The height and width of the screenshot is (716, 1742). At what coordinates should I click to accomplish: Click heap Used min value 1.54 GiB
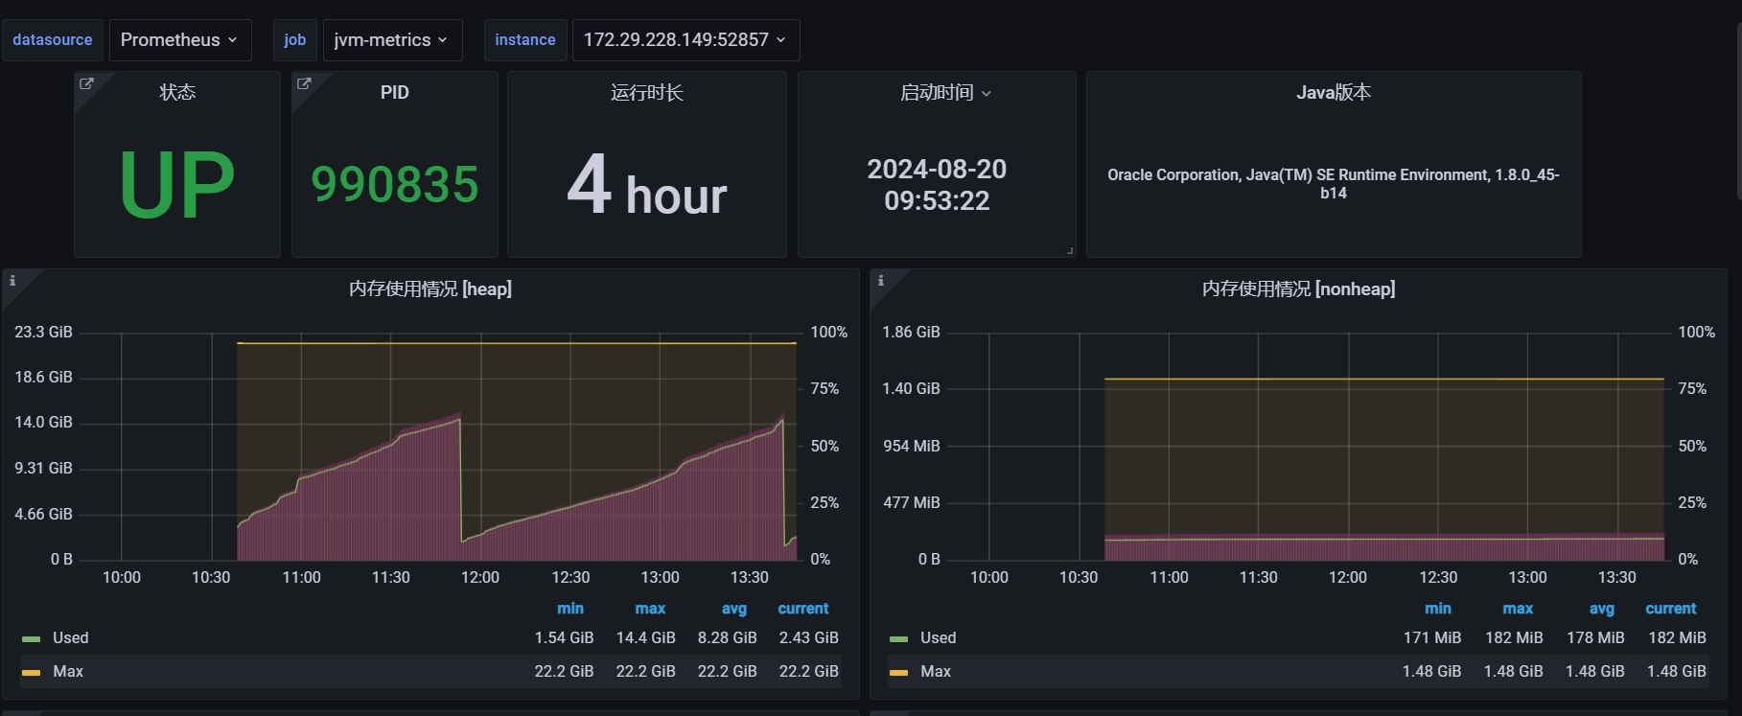(x=565, y=638)
